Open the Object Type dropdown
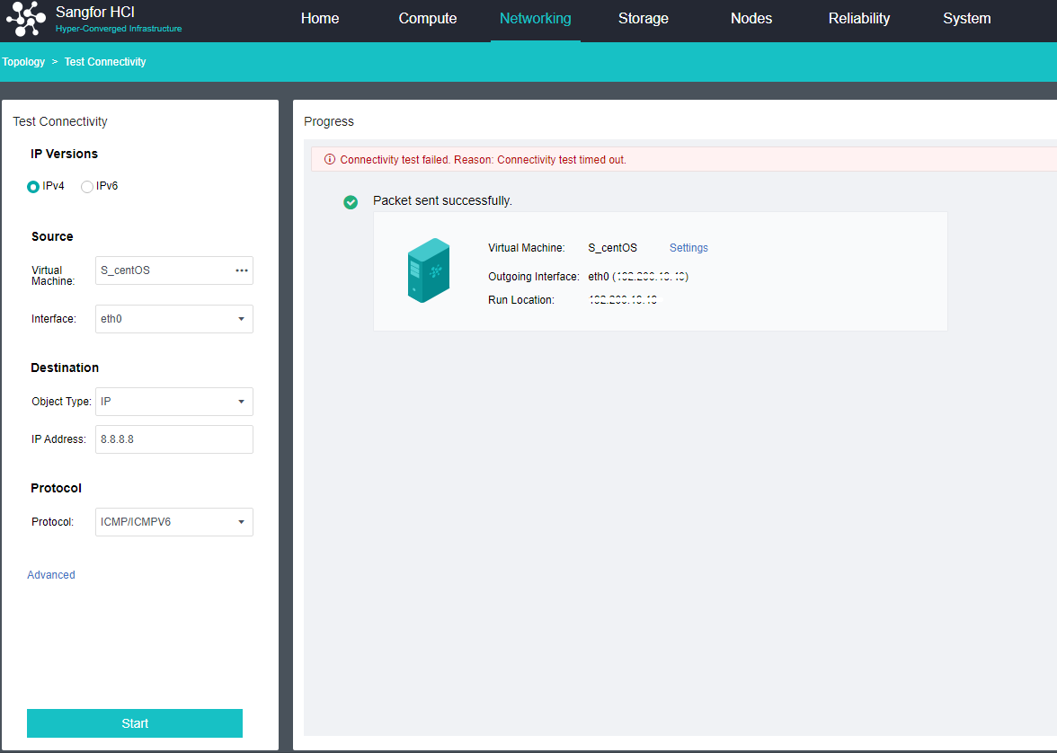Image resolution: width=1057 pixels, height=753 pixels. (x=241, y=402)
